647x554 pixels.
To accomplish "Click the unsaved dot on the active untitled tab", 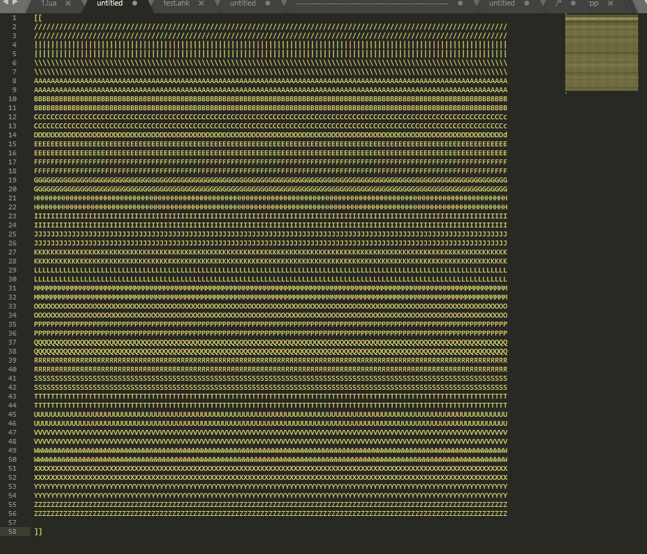I will click(x=134, y=3).
